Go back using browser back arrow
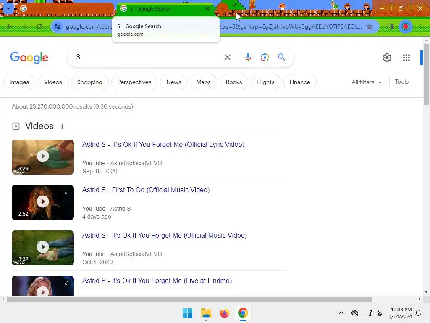The width and height of the screenshot is (430, 323). (10, 26)
